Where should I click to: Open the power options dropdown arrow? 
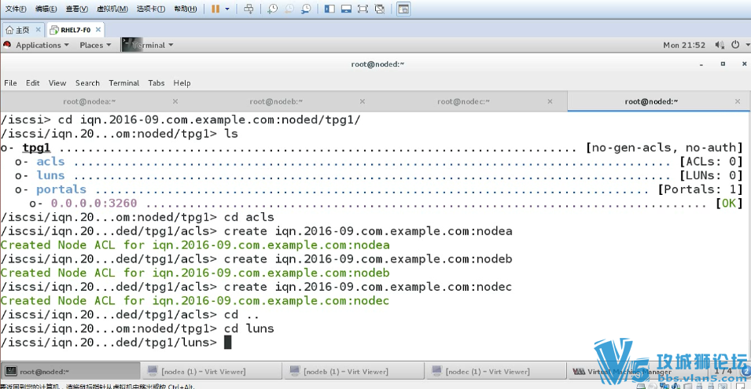coord(227,9)
